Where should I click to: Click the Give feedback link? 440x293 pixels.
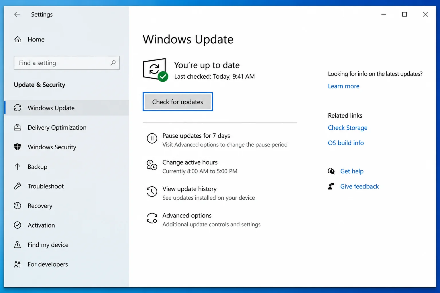tap(360, 186)
